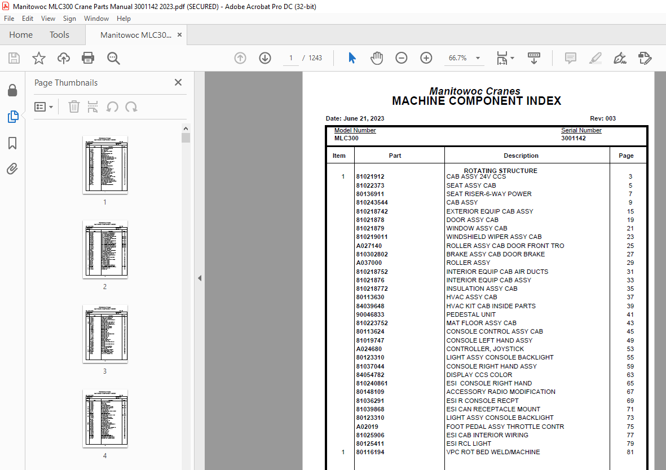666x470 pixels.
Task: Open the Window menu
Action: [x=96, y=18]
